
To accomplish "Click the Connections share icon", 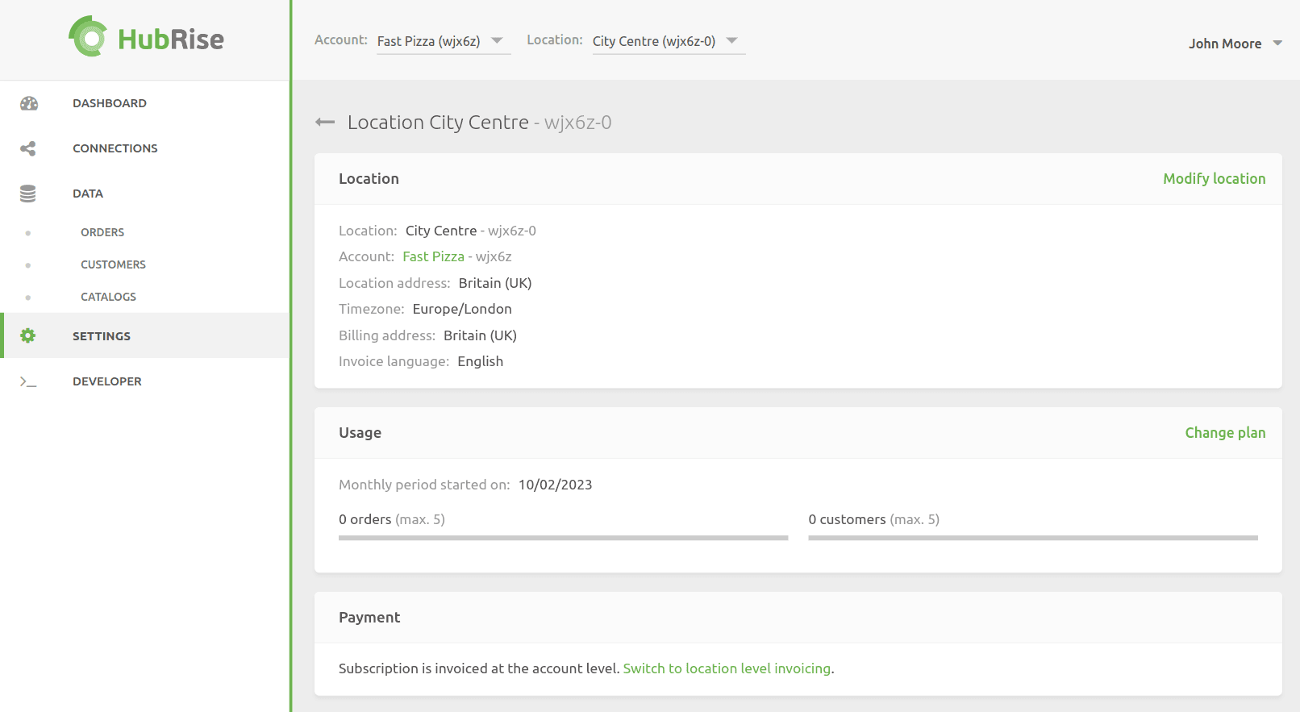I will pos(28,148).
